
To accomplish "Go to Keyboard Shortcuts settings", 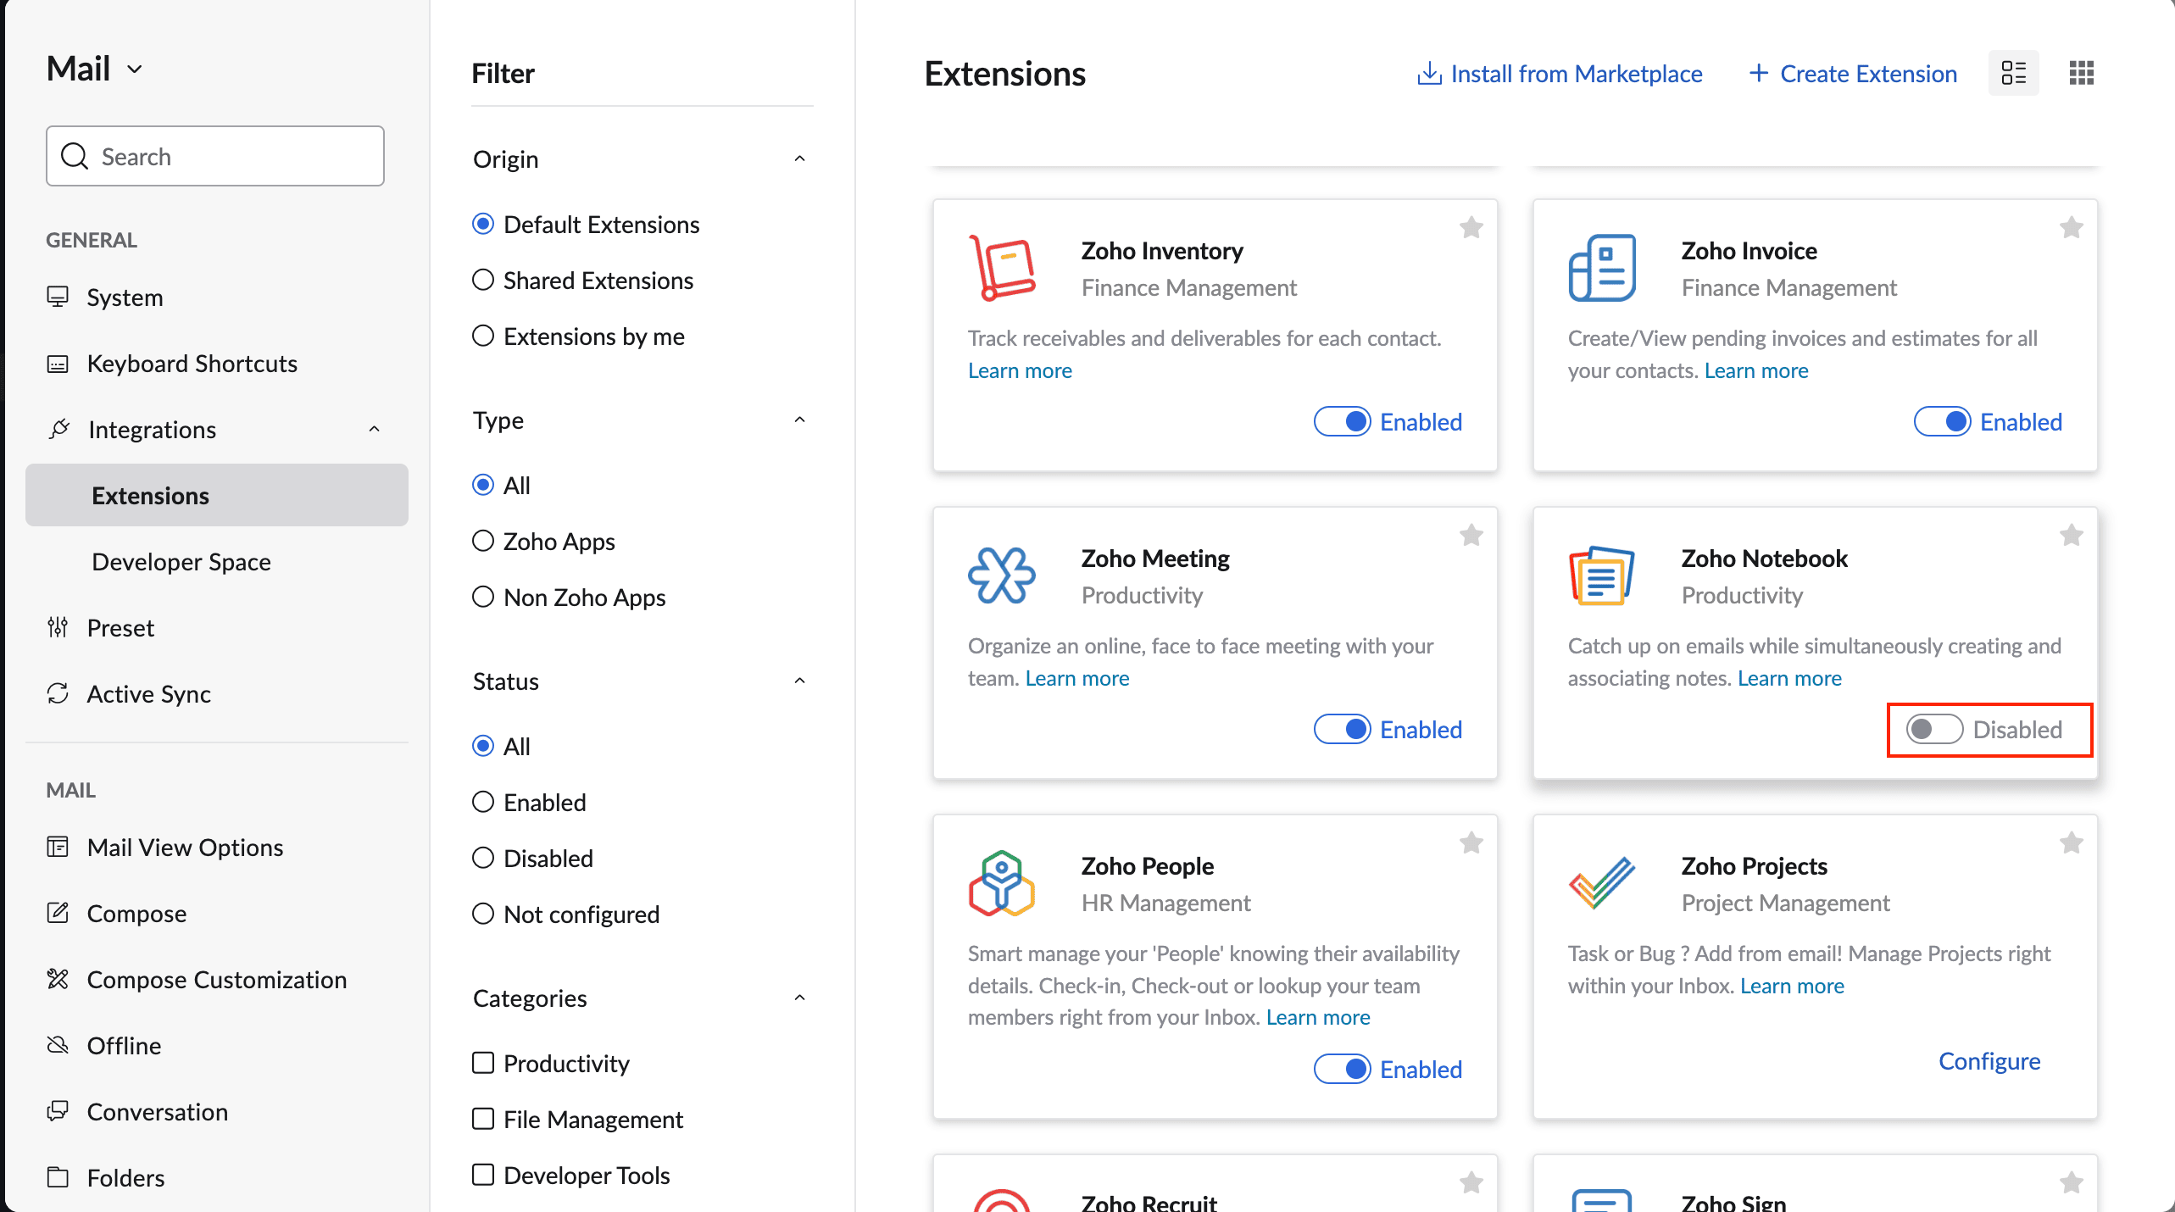I will [192, 363].
